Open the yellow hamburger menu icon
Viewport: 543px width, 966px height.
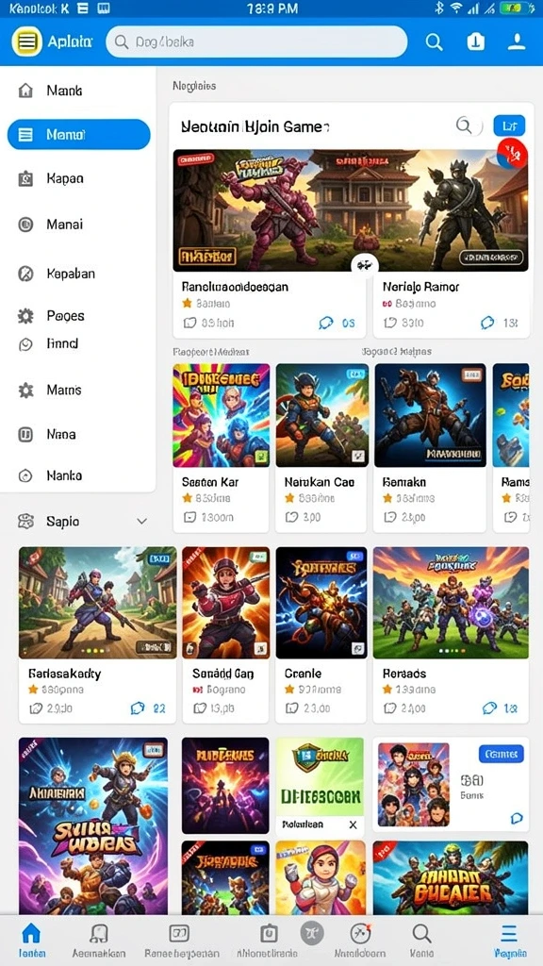pos(27,42)
